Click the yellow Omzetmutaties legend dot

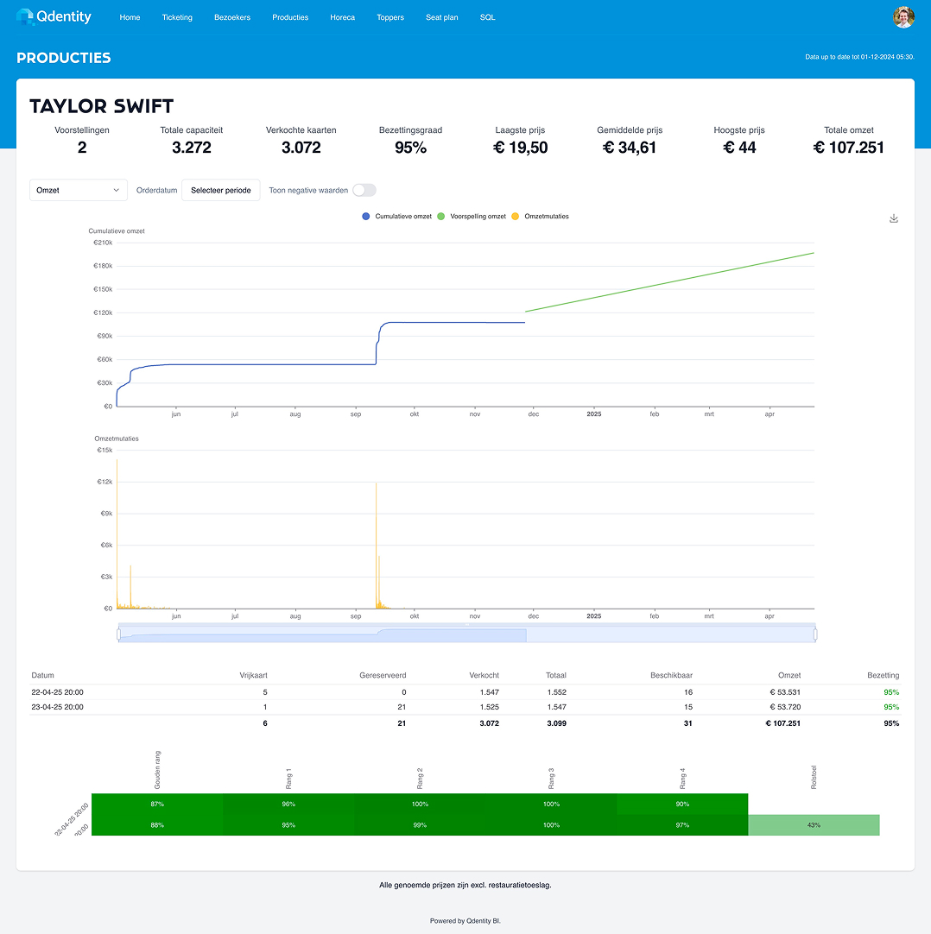[516, 216]
